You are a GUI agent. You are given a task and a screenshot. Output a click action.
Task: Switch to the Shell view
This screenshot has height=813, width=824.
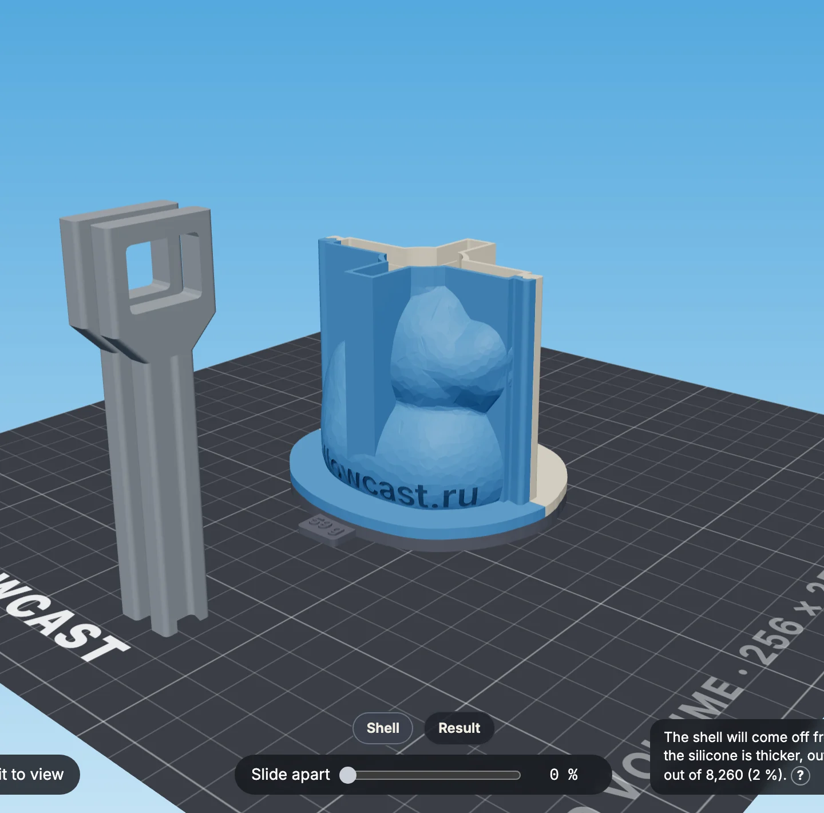click(383, 728)
